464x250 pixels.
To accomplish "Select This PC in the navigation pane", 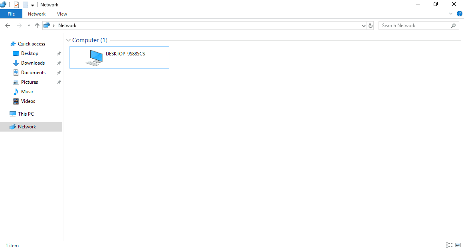I will click(x=26, y=114).
